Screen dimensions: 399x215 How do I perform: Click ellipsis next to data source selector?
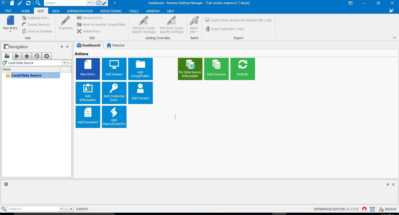click(x=69, y=63)
